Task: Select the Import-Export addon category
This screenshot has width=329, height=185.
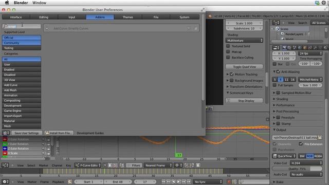Action: pyautogui.click(x=22, y=116)
